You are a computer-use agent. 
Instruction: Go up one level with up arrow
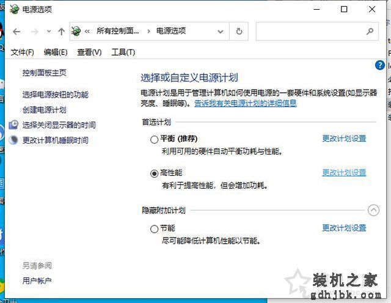(61, 32)
